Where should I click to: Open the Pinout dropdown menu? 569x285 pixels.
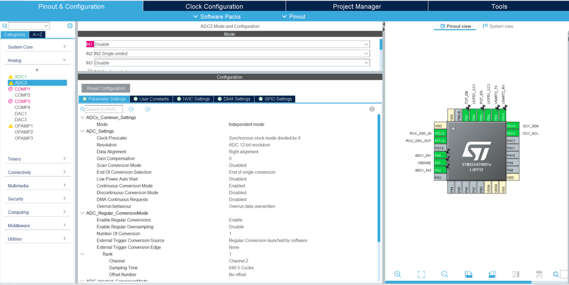[293, 16]
